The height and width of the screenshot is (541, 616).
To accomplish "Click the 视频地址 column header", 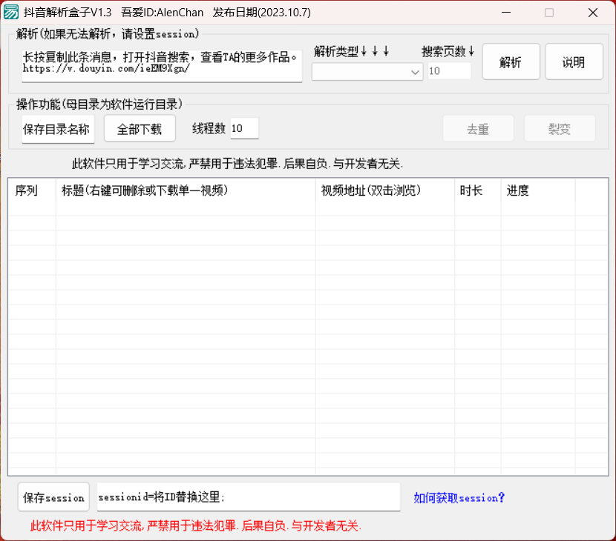I will 385,190.
